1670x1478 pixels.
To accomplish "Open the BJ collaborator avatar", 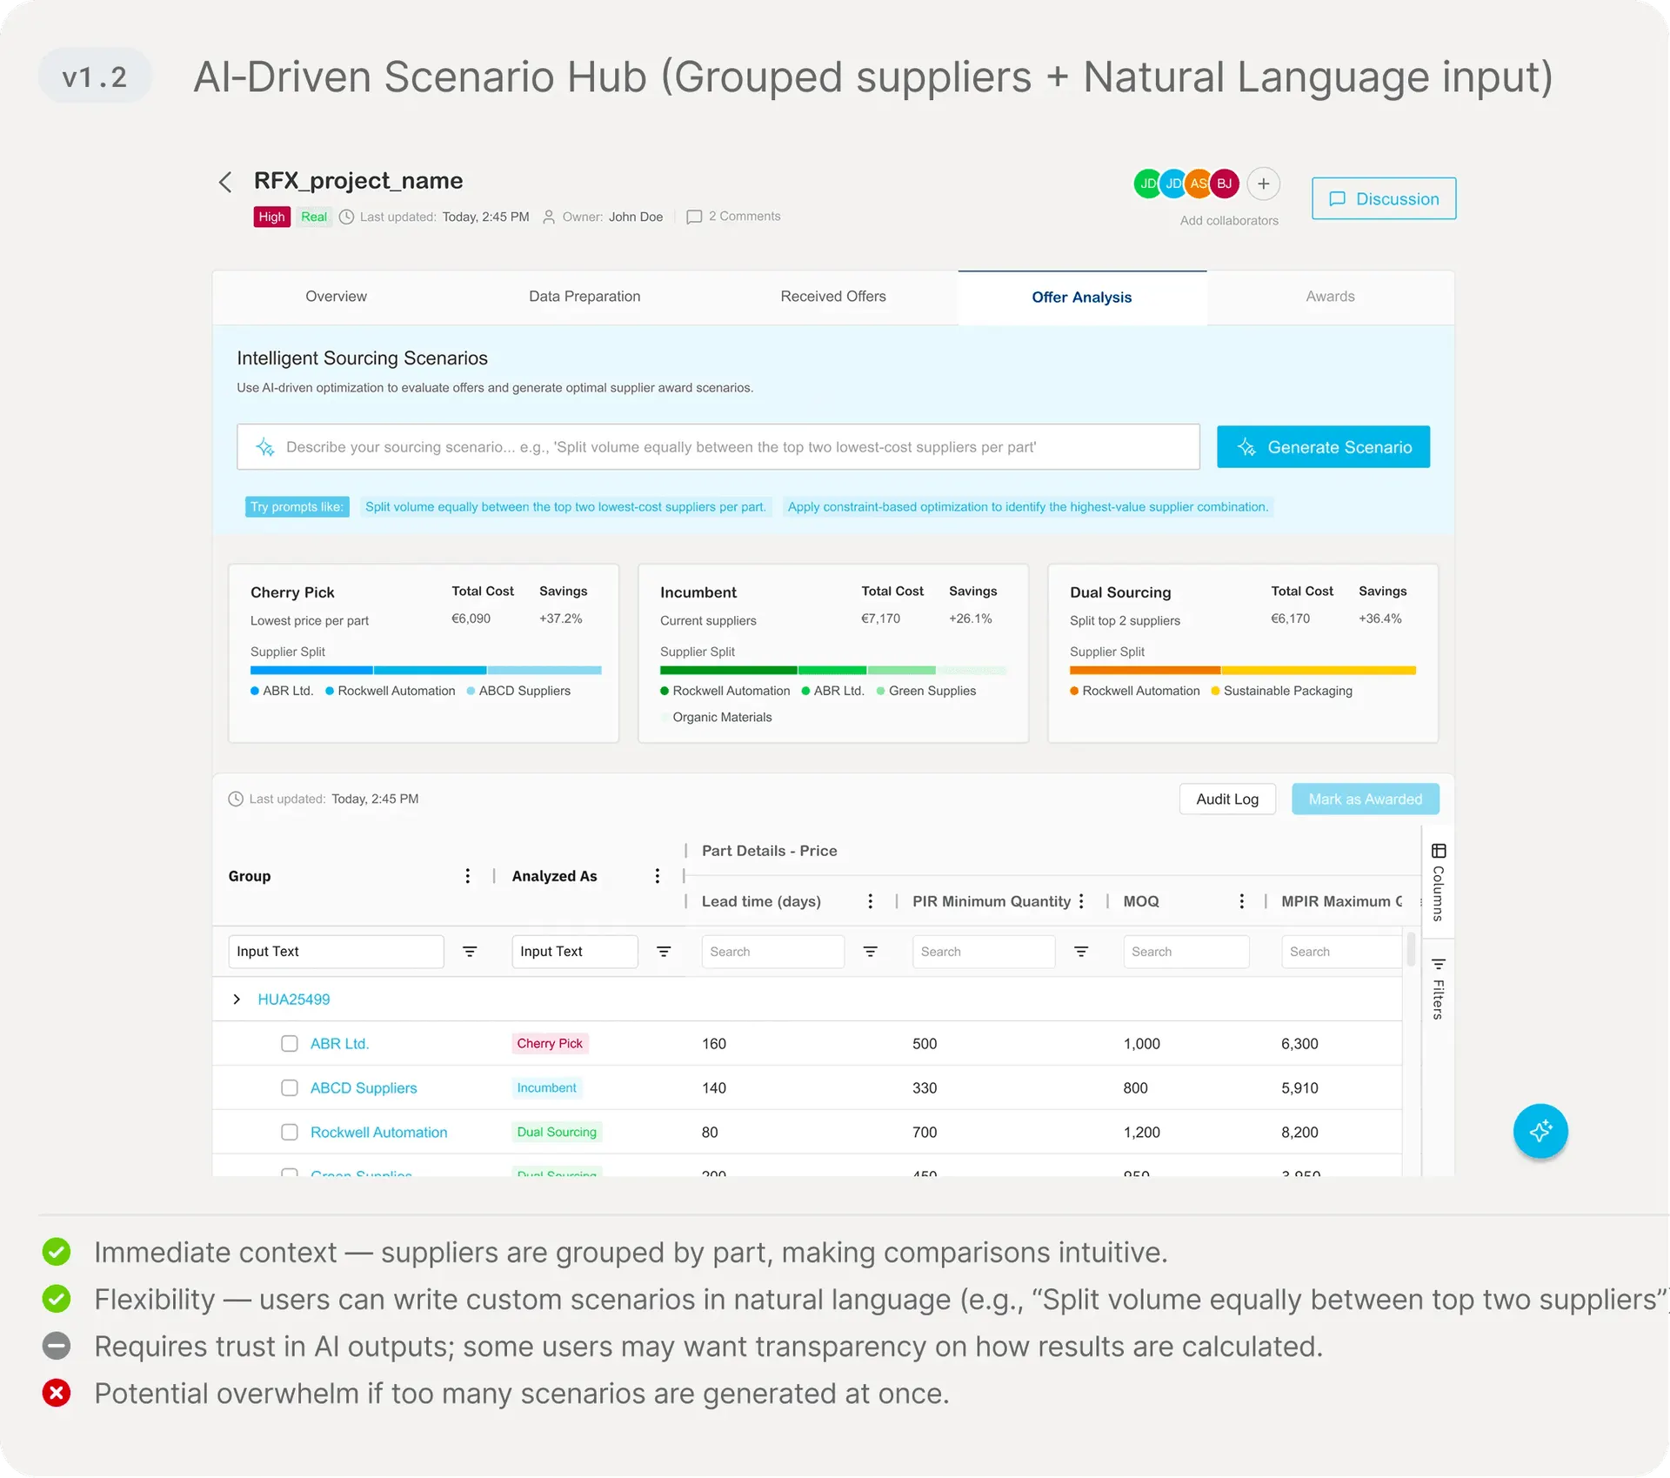I will [1224, 184].
